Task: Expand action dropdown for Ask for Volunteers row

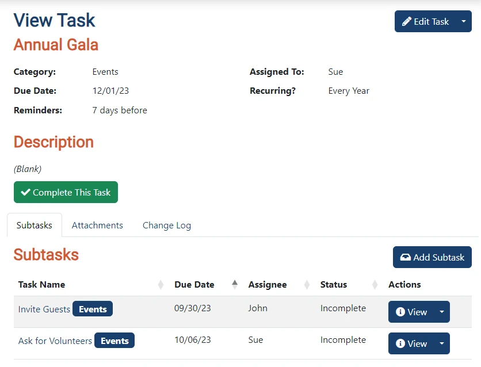Action: (442, 343)
